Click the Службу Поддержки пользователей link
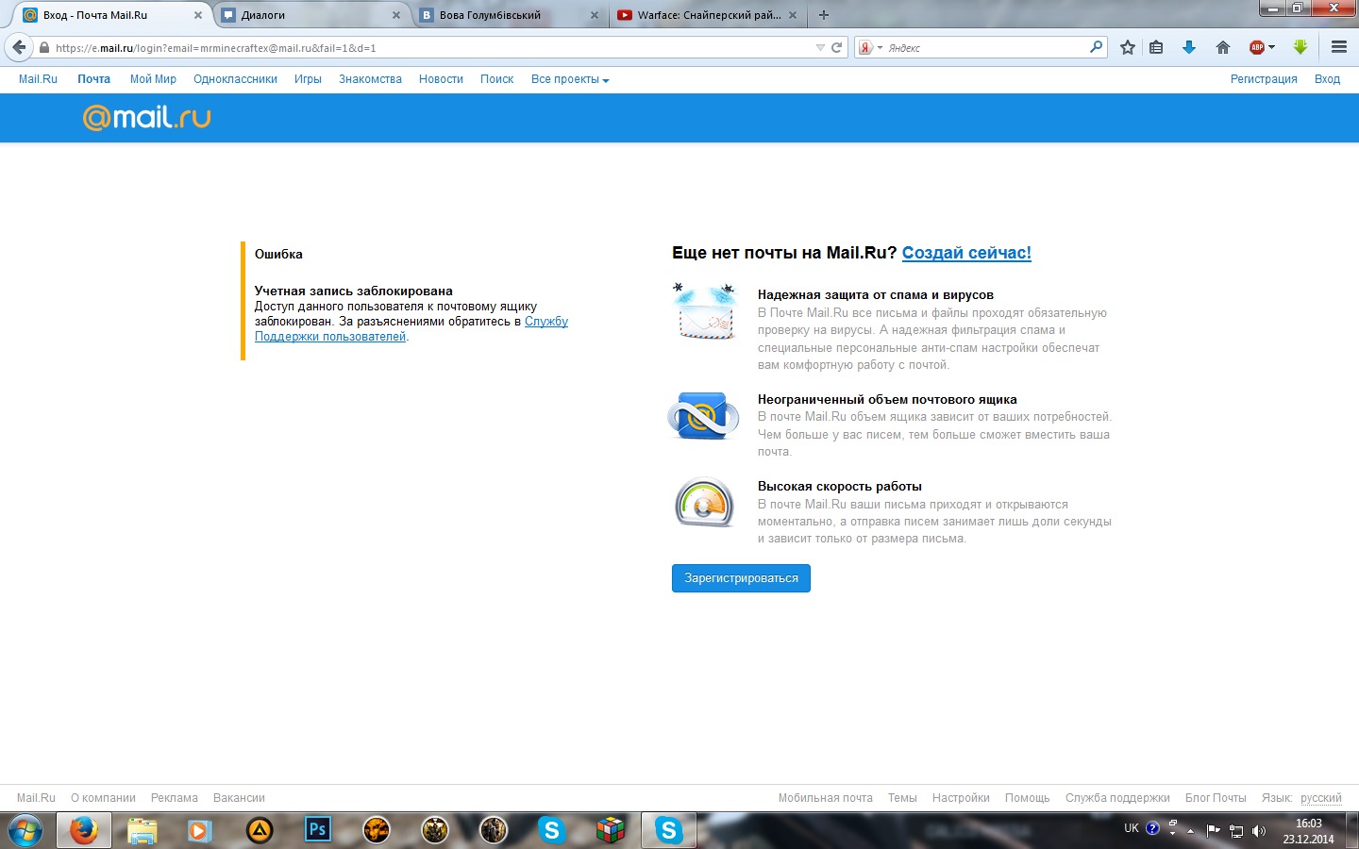The image size is (1359, 849). point(411,329)
